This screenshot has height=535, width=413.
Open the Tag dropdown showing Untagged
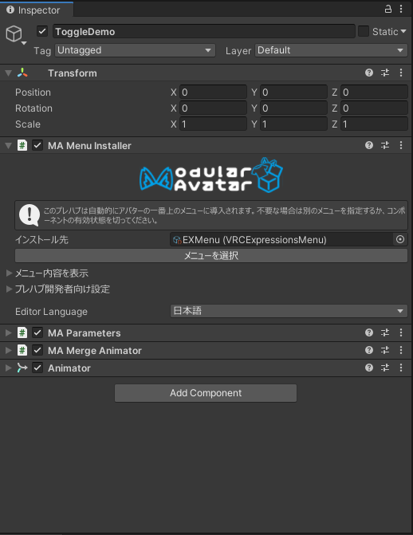[x=136, y=50]
